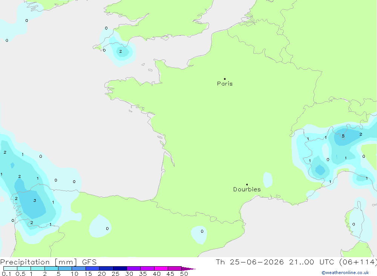
Task: Click the '0.1' legend scale label
Action: point(6,274)
